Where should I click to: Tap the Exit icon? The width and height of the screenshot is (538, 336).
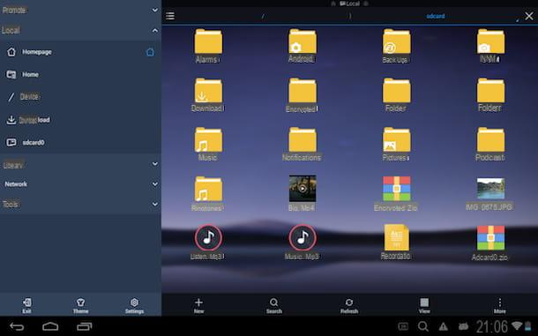point(26,305)
